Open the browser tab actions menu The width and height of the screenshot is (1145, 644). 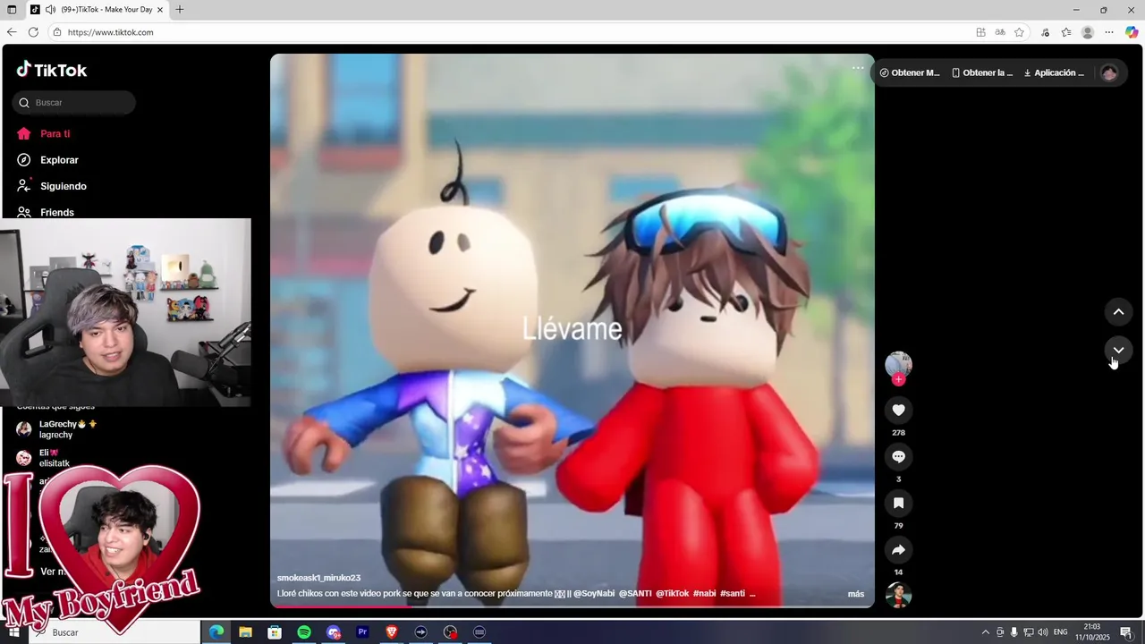pyautogui.click(x=13, y=10)
